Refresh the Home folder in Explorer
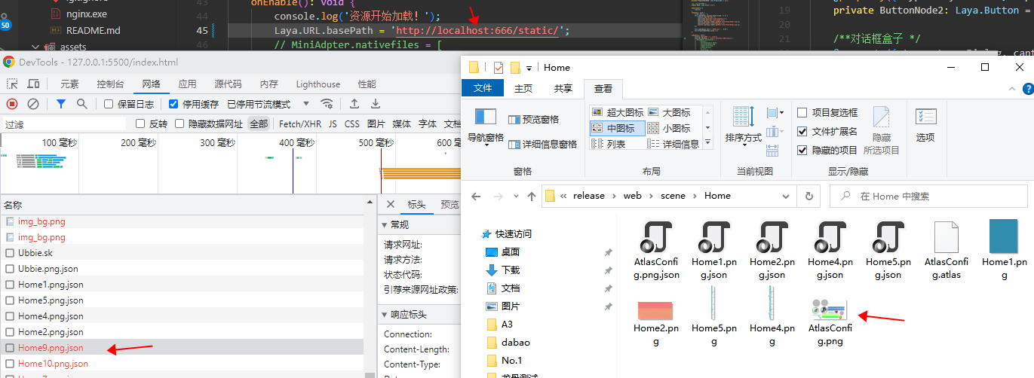Image resolution: width=1034 pixels, height=378 pixels. click(x=809, y=196)
